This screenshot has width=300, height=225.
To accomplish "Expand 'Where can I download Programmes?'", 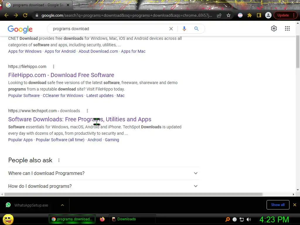I will (104, 173).
